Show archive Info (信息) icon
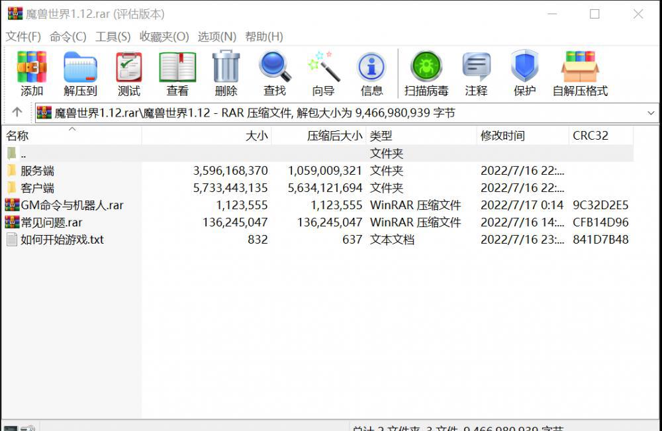This screenshot has height=431, width=662. (371, 66)
